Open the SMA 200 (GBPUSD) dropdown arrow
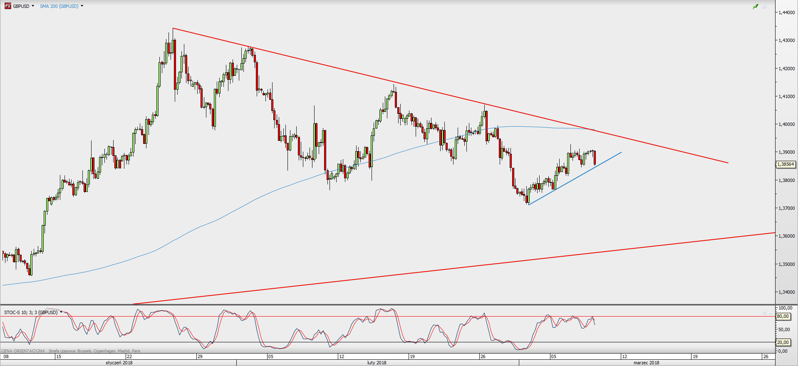 tap(82, 6)
